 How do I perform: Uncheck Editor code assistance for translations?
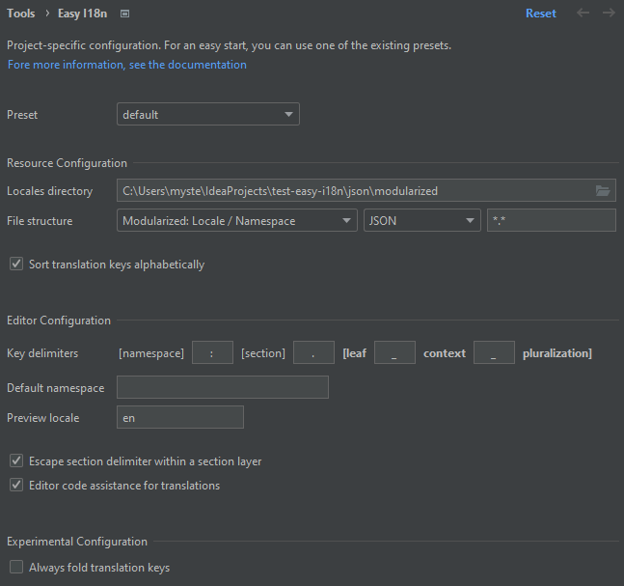(16, 486)
